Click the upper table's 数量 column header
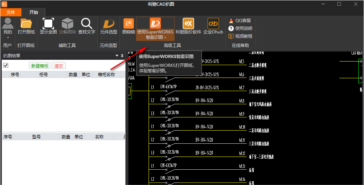 (73, 75)
